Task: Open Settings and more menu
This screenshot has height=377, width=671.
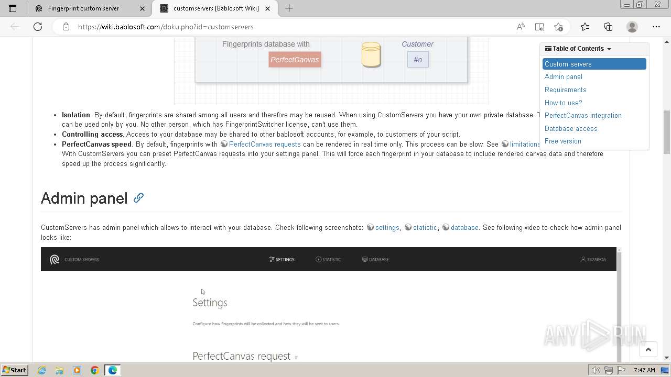Action: pos(656,27)
